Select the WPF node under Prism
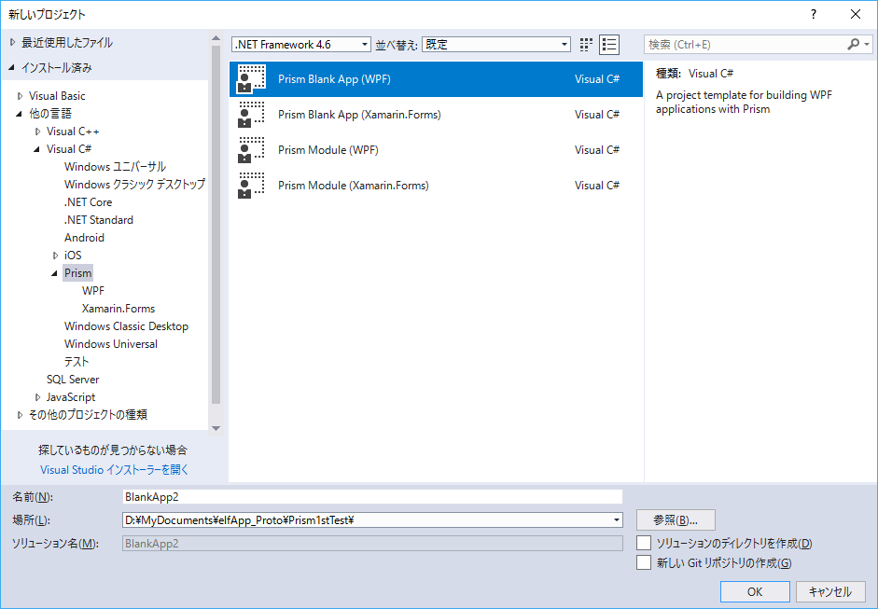Image resolution: width=878 pixels, height=609 pixels. pyautogui.click(x=93, y=291)
